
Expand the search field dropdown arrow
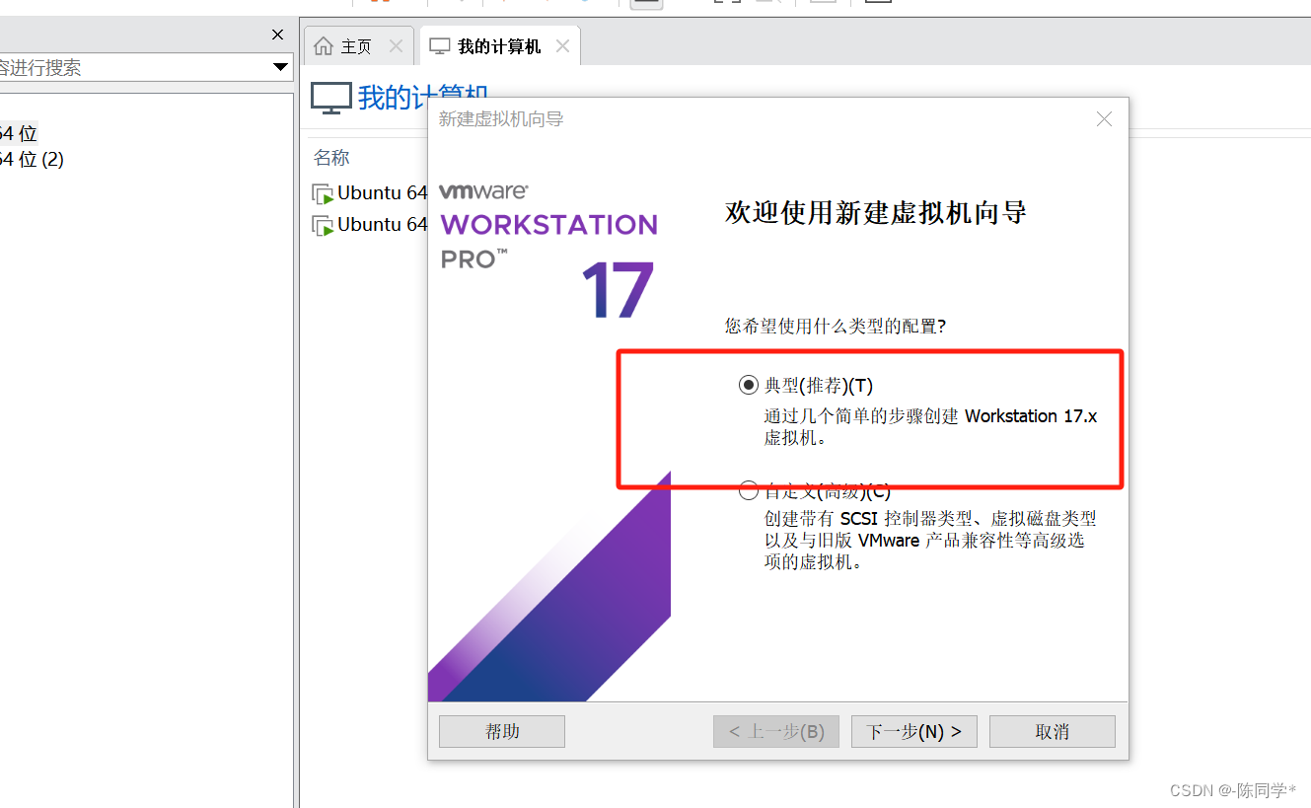(281, 67)
